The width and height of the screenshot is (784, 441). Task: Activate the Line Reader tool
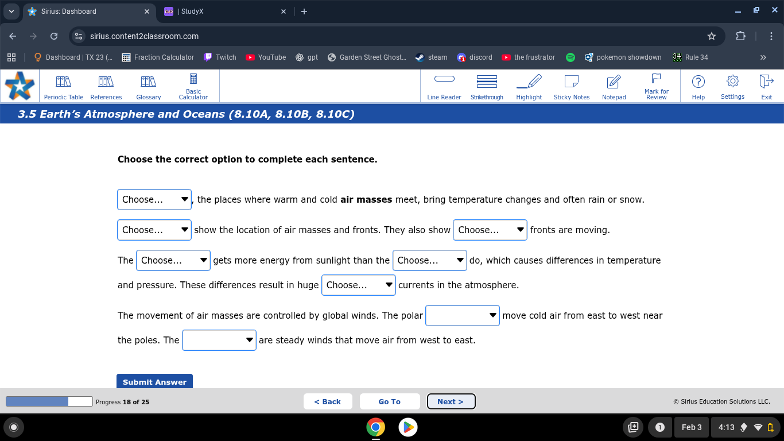(x=444, y=87)
